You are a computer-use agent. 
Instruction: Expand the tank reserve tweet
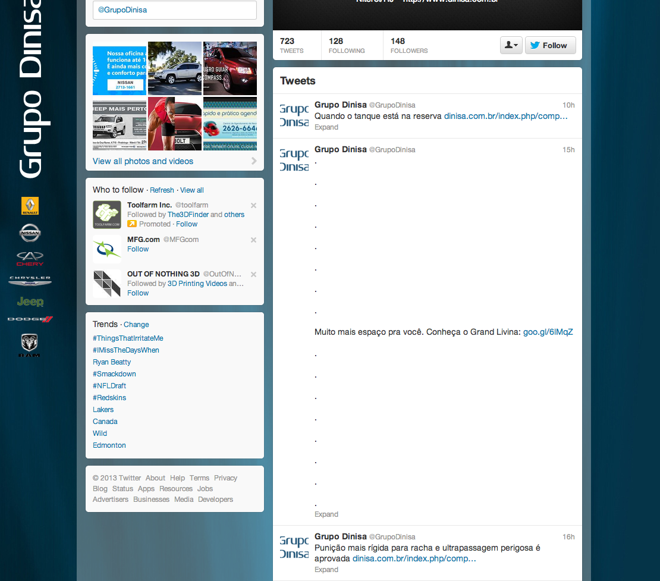pyautogui.click(x=326, y=127)
